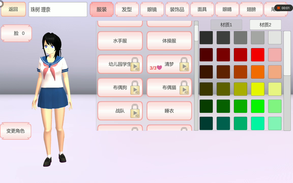Select the 水手服 outfit
This screenshot has height=183, width=293.
[x=120, y=41]
